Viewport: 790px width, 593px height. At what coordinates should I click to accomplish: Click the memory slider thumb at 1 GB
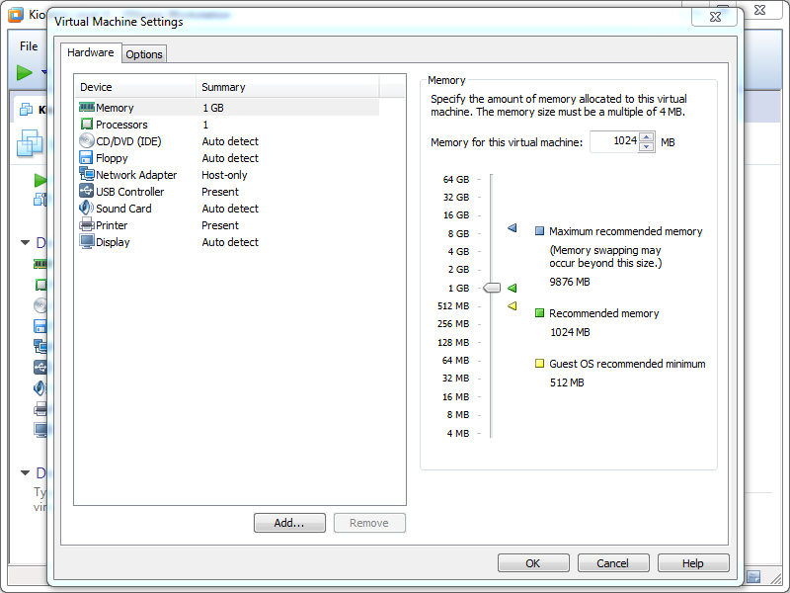pyautogui.click(x=491, y=288)
